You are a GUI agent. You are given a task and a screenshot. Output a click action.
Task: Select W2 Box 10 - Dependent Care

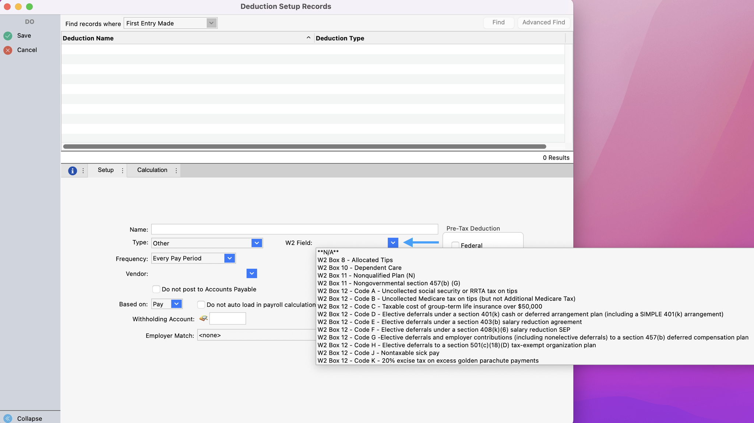(359, 268)
